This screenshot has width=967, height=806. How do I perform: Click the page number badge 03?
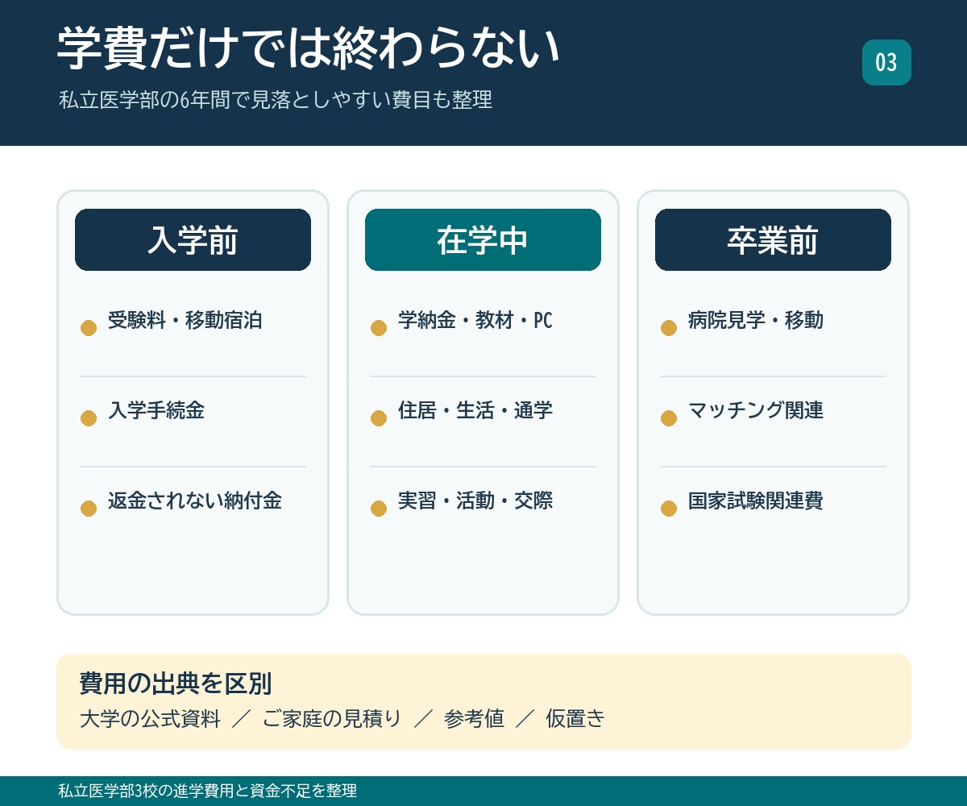point(886,62)
